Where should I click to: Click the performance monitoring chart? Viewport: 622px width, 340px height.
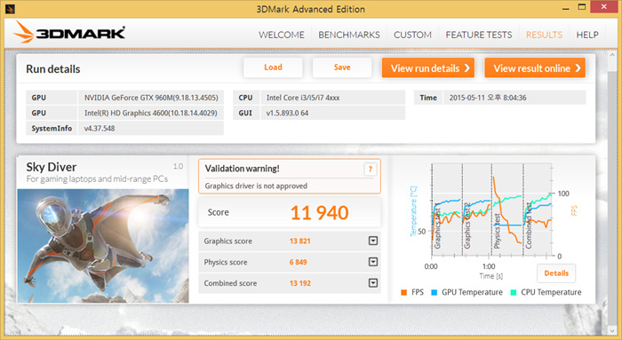tap(492, 210)
